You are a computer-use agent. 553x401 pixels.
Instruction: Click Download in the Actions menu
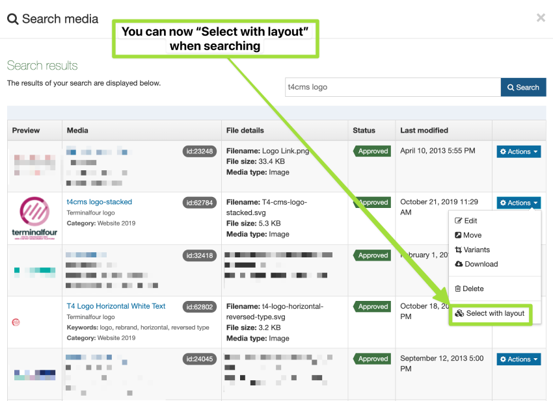479,264
